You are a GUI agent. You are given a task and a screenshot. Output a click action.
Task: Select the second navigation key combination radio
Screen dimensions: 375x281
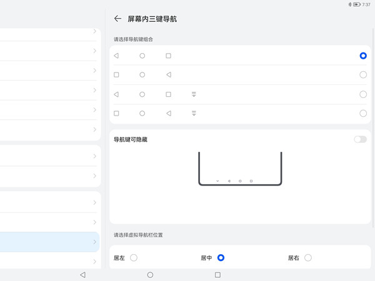click(363, 75)
